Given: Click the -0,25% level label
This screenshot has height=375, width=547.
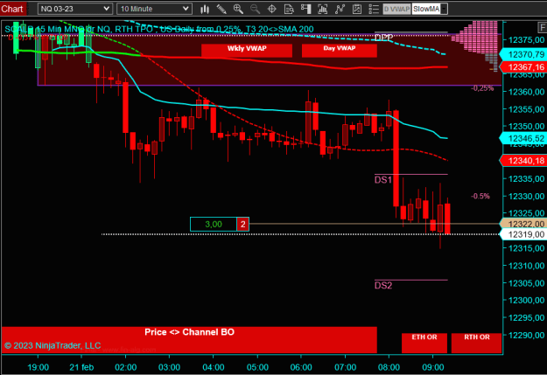Looking at the screenshot, I should [x=482, y=88].
